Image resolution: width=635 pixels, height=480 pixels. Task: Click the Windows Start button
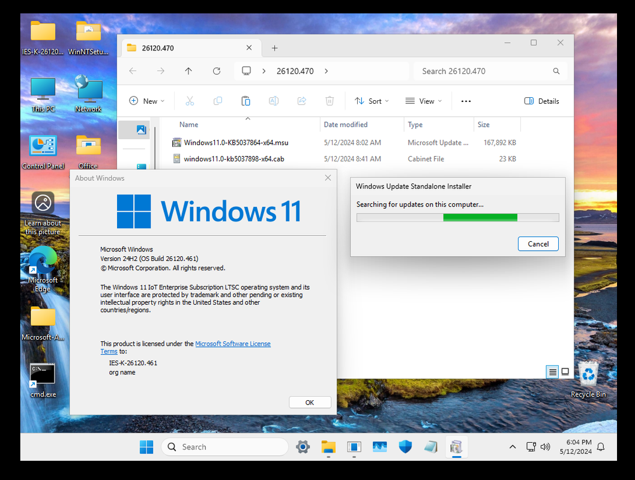click(146, 447)
